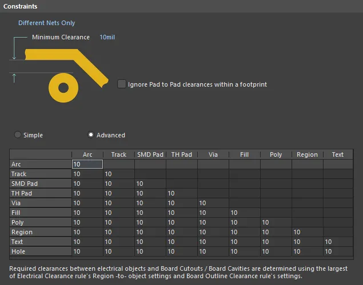The height and width of the screenshot is (285, 363).
Task: Click the Poly-to-Poly clearance cell
Action: point(276,222)
